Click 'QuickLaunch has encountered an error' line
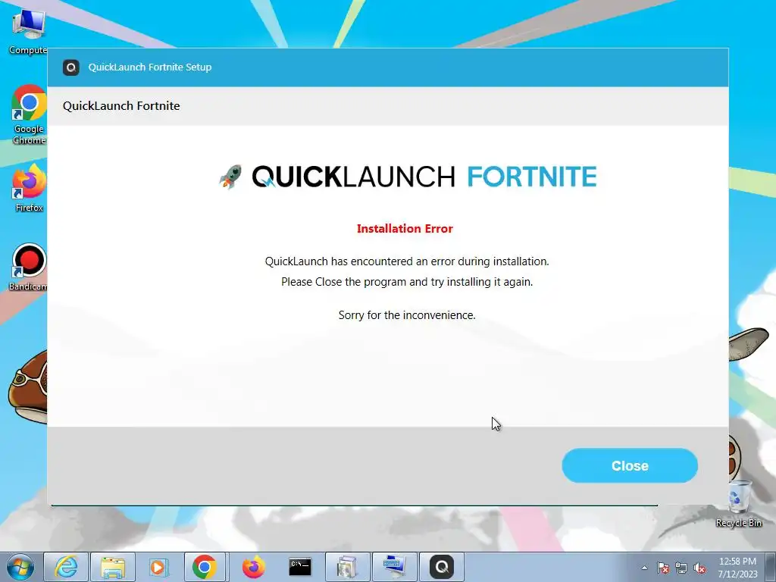The width and height of the screenshot is (776, 582). tap(407, 261)
